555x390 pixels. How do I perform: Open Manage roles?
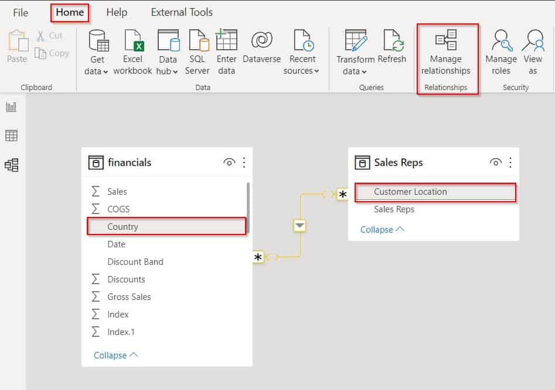[501, 52]
